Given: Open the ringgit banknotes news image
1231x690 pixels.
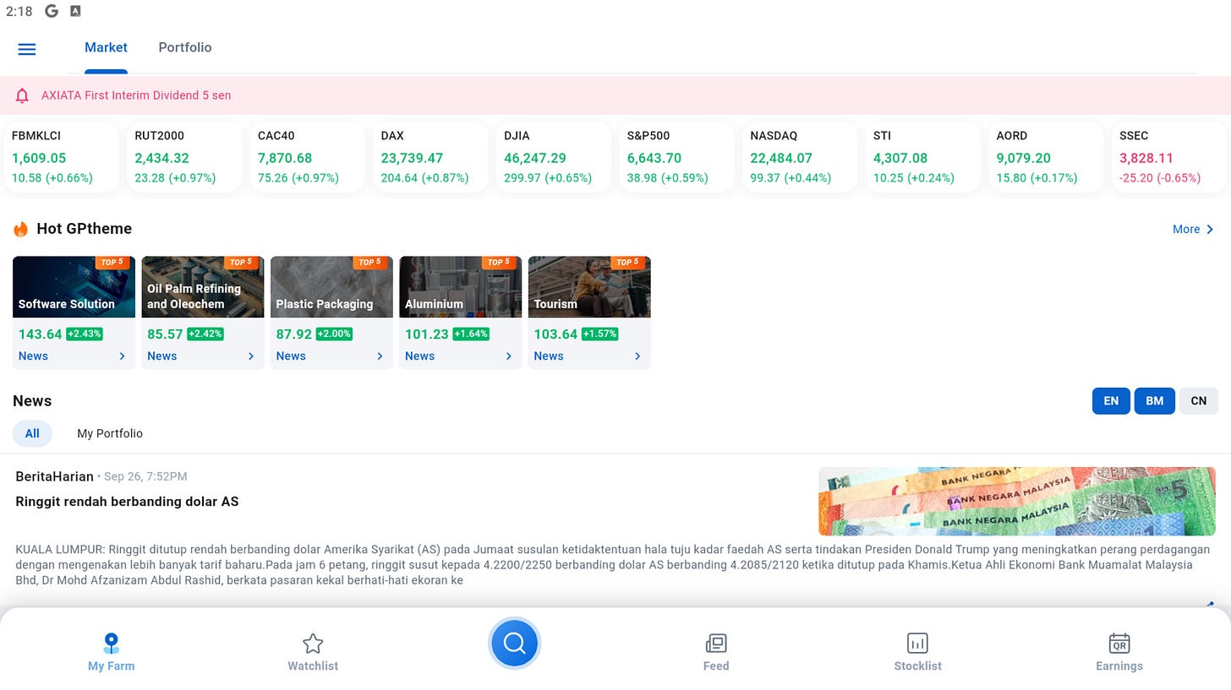Looking at the screenshot, I should pyautogui.click(x=1016, y=502).
